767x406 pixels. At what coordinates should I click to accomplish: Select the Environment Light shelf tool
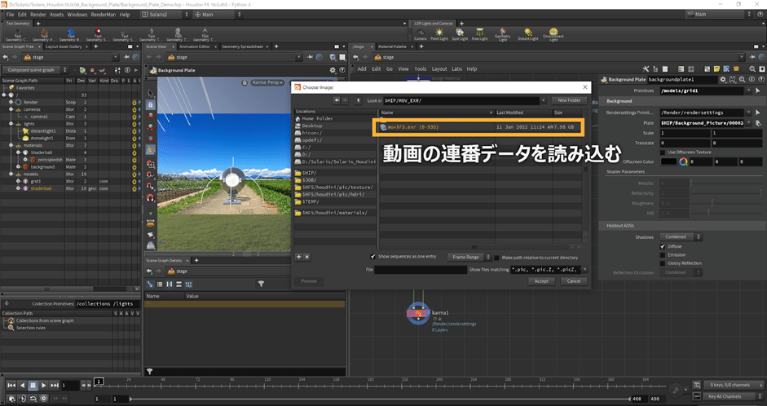[553, 33]
